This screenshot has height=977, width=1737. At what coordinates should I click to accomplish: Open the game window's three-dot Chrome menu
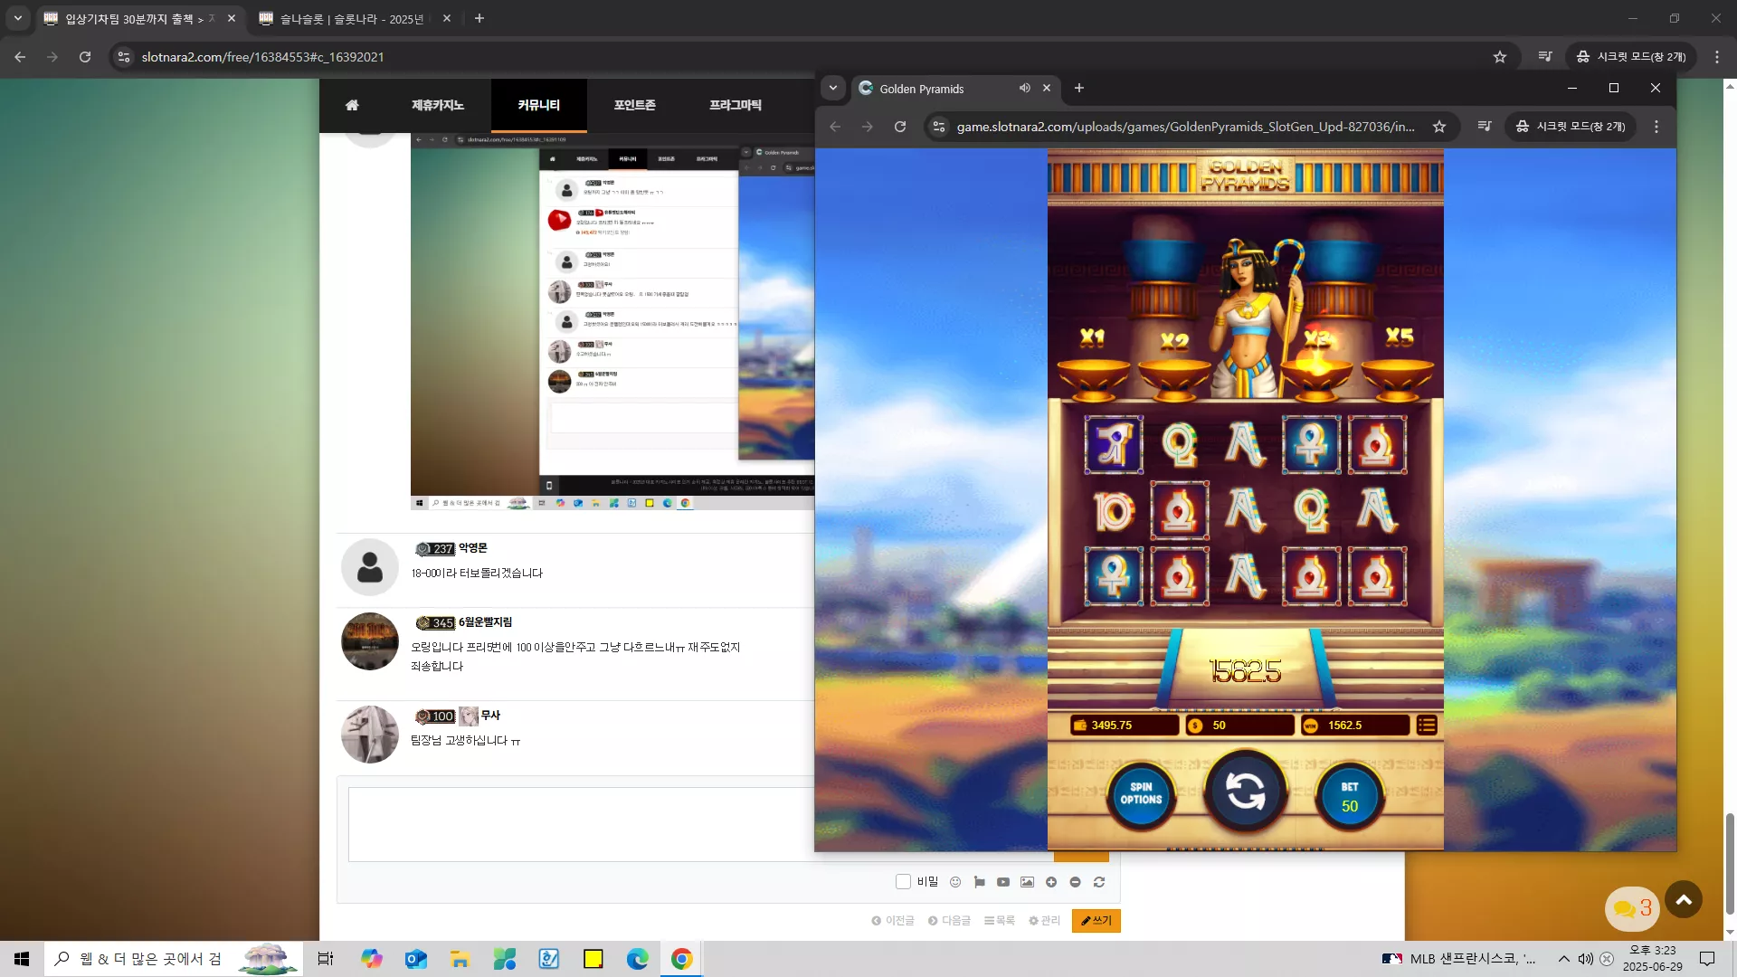[x=1656, y=127]
